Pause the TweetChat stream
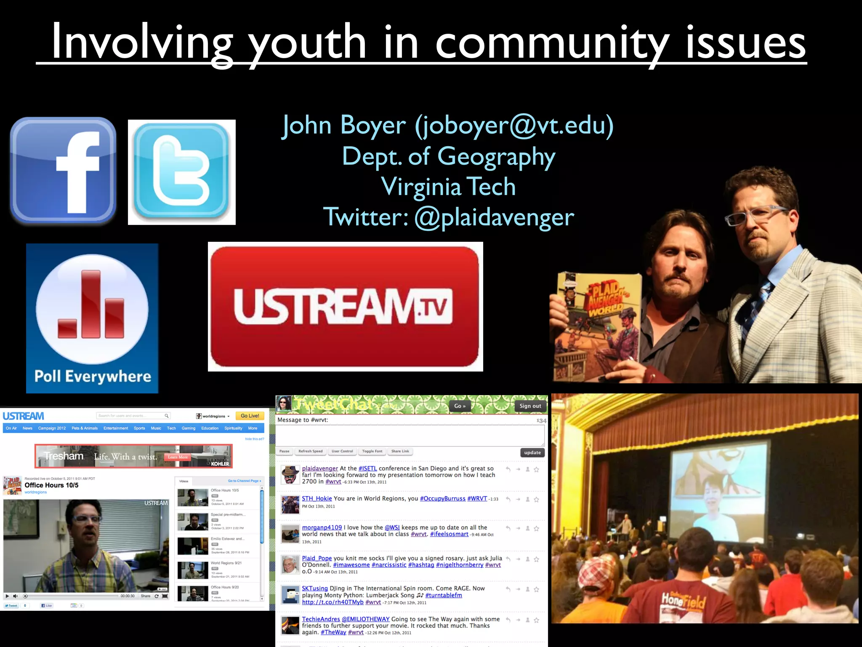This screenshot has height=647, width=862. point(285,451)
